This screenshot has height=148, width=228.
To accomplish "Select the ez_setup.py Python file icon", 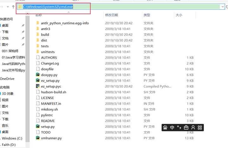I will pos(38,80).
